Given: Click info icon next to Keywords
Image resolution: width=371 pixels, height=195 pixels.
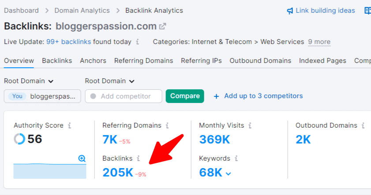Looking at the screenshot, I should 236,158.
